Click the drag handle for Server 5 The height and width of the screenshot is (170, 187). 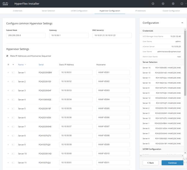[8, 109]
